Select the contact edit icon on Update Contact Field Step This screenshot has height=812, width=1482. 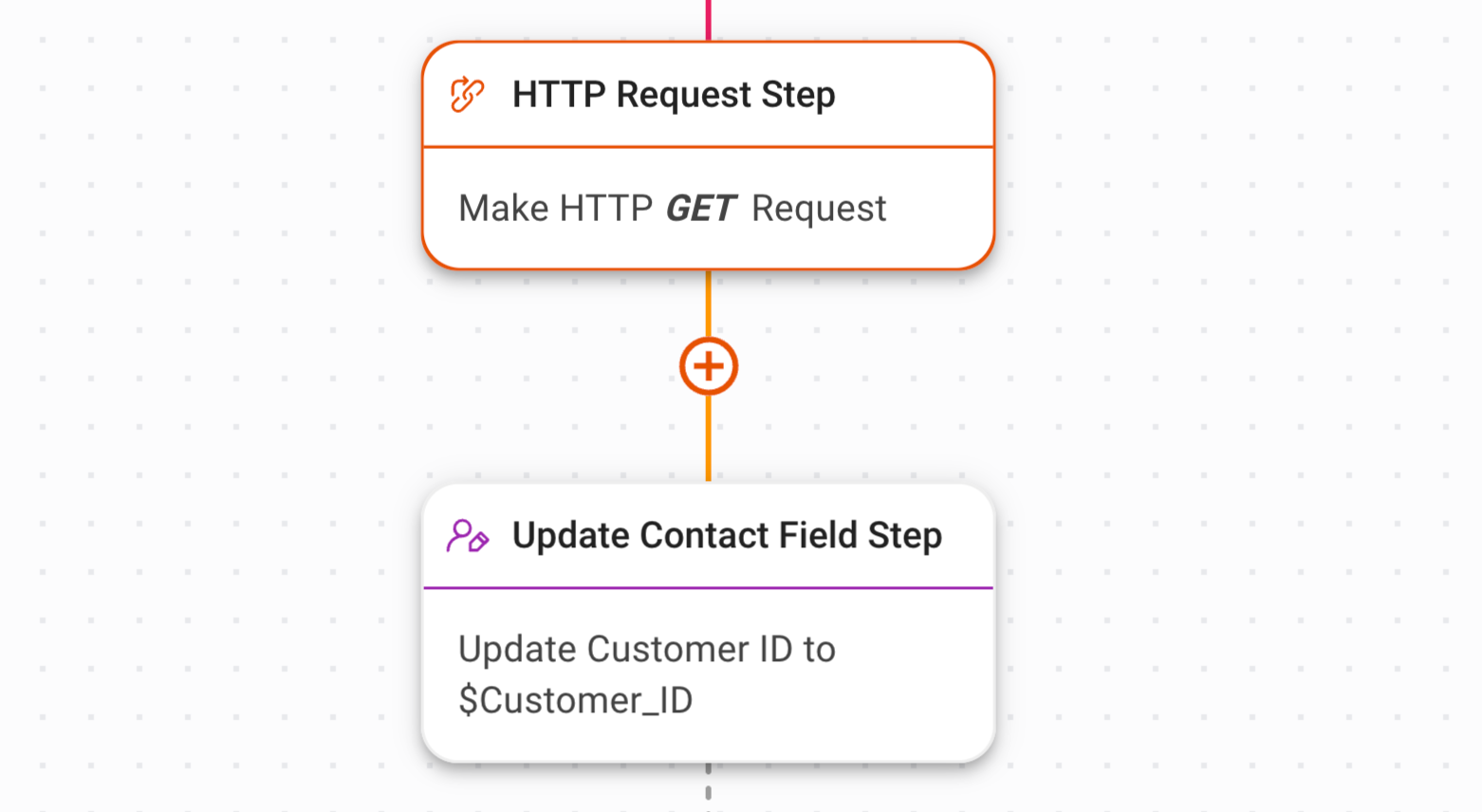(x=469, y=534)
